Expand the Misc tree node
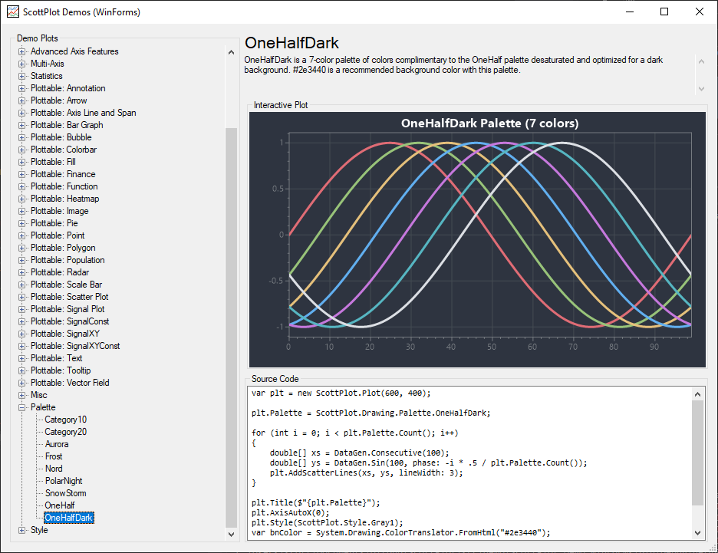718x553 pixels. (21, 395)
